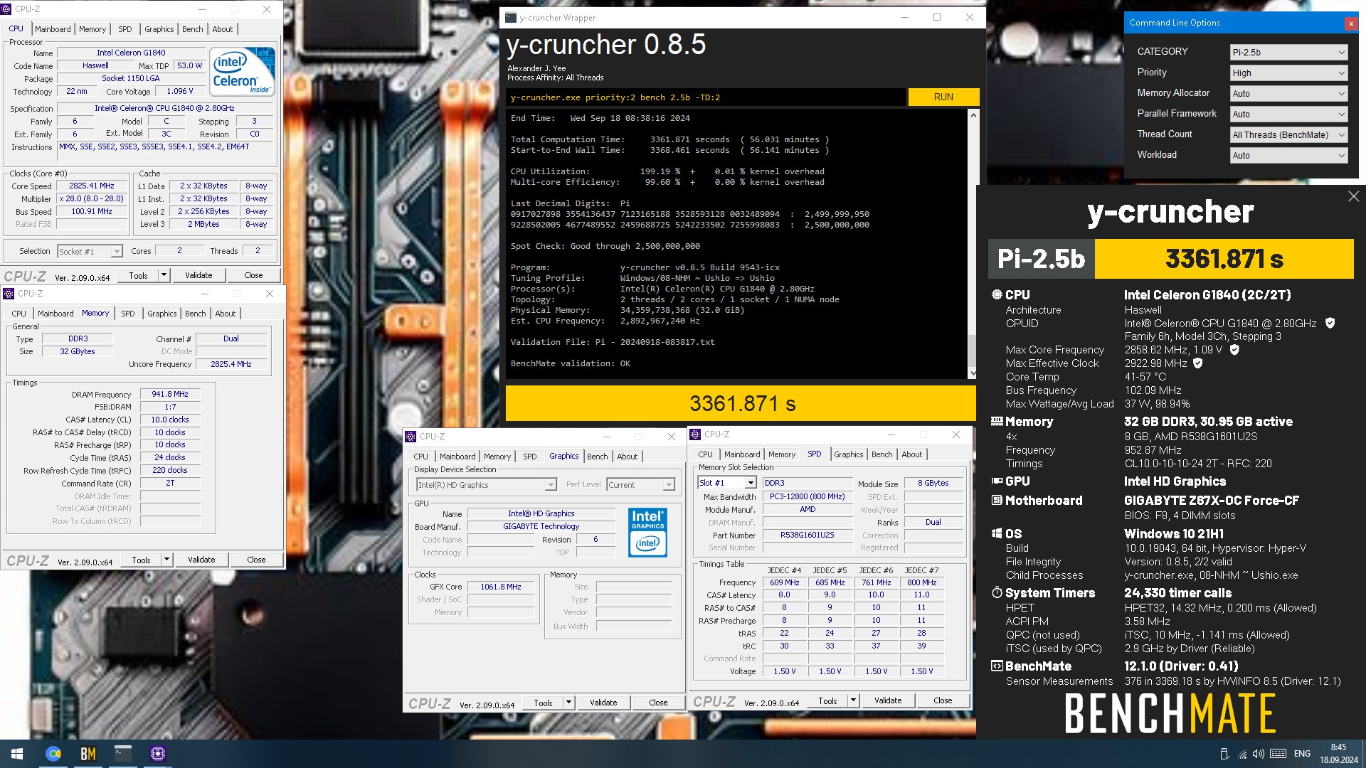Expand the Tools arrow in CPU-Z SPD window
Viewport: 1366px width, 768px height.
(x=853, y=700)
